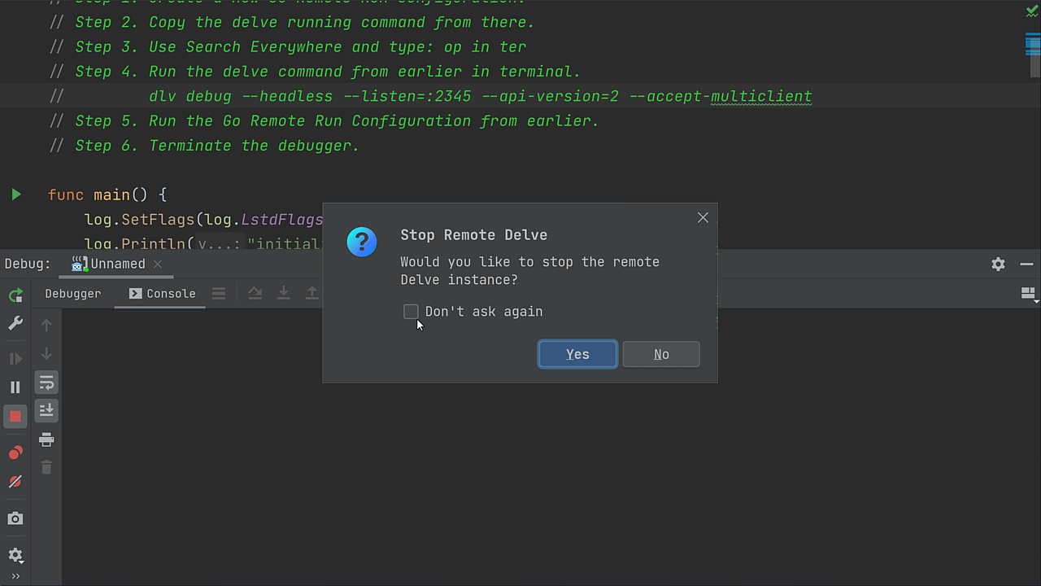Open debugger wrench settings
Image resolution: width=1041 pixels, height=586 pixels.
pyautogui.click(x=15, y=323)
